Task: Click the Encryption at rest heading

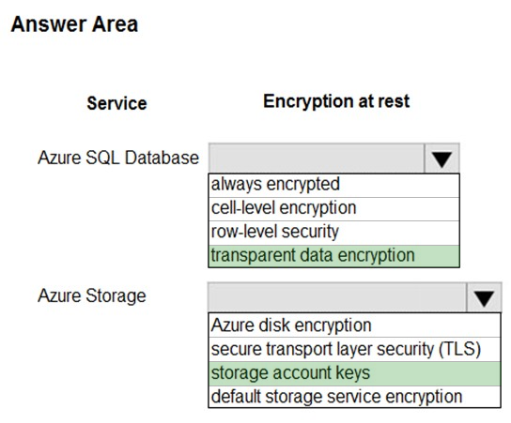Action: (x=336, y=101)
